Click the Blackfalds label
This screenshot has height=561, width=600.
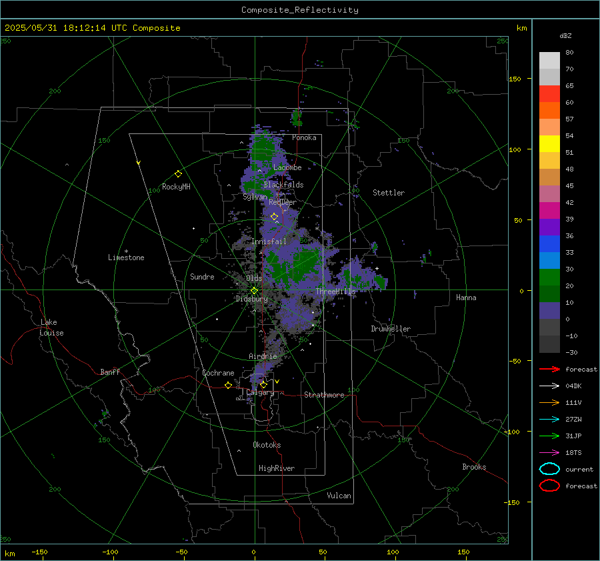pos(283,185)
